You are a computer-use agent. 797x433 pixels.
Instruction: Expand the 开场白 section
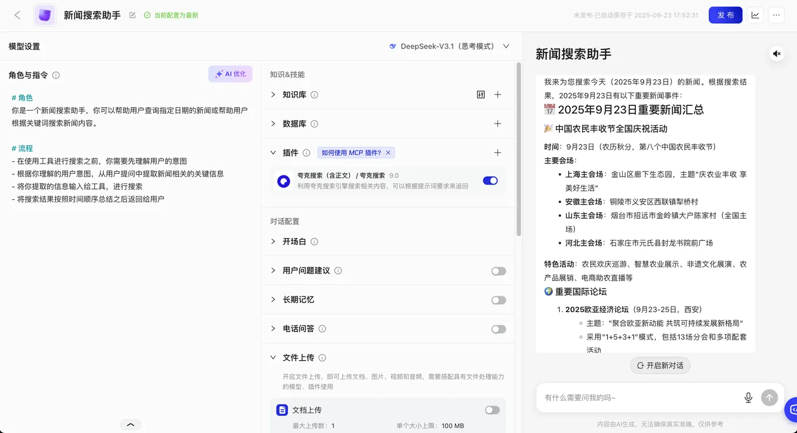click(x=273, y=242)
